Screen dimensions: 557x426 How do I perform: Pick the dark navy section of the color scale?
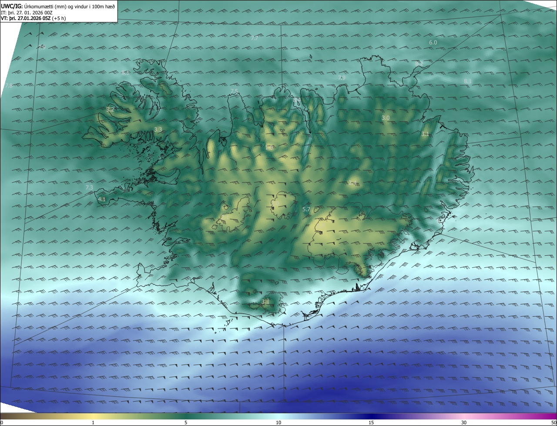click(x=371, y=416)
